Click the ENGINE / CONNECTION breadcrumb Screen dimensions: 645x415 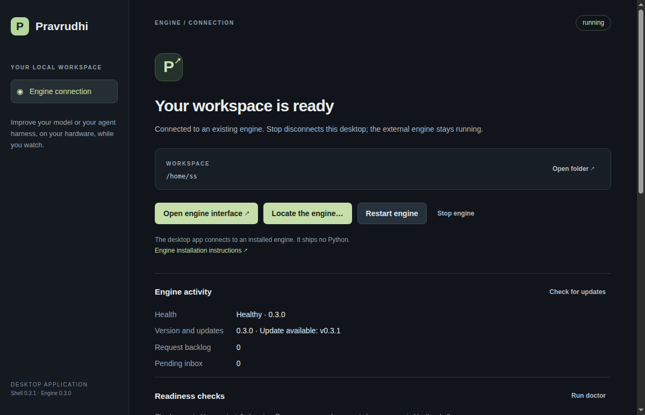195,23
